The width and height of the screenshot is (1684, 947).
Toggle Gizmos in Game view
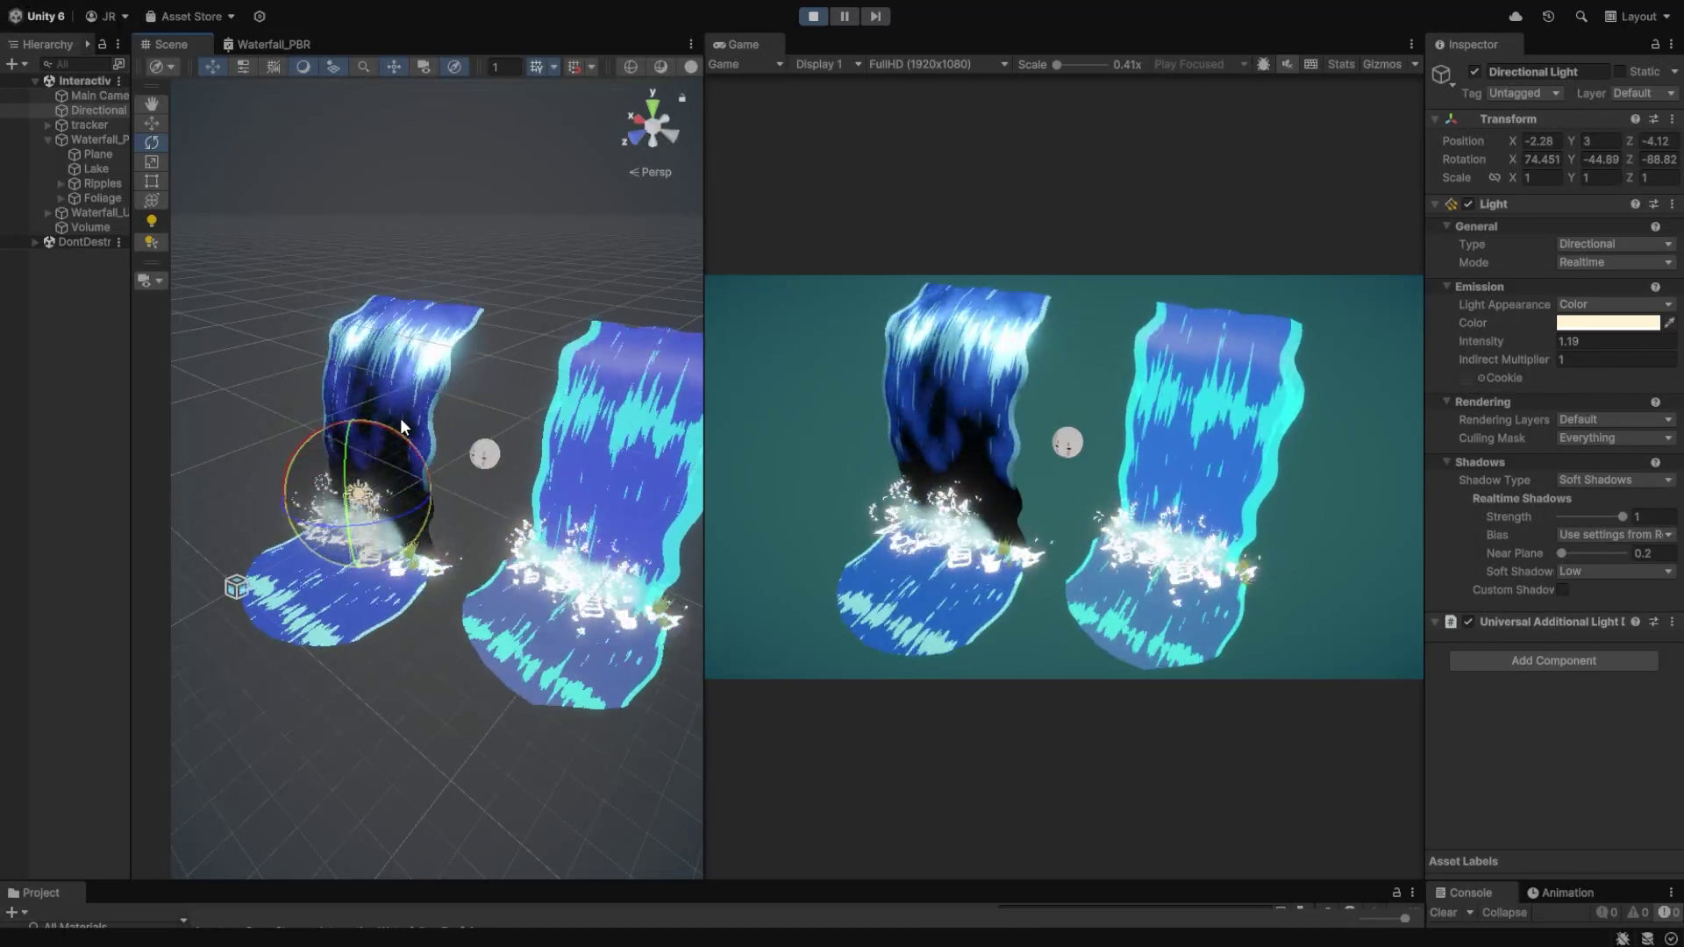pos(1382,64)
